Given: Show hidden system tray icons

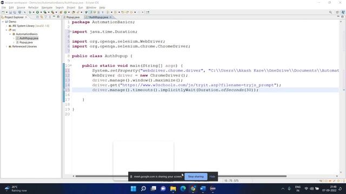Looking at the screenshot, I should click(283, 189).
